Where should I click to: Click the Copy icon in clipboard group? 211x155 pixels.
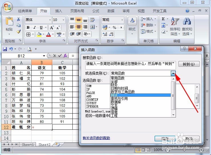tap(19, 25)
